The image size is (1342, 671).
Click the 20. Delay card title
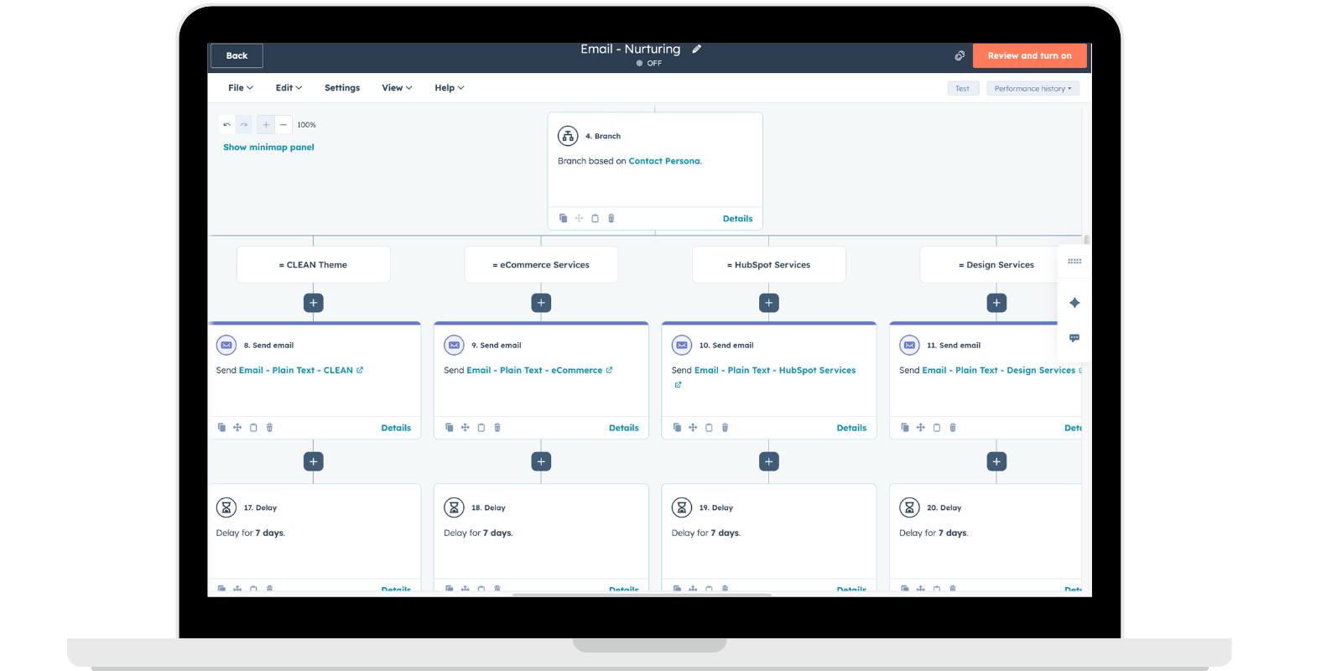pyautogui.click(x=944, y=507)
